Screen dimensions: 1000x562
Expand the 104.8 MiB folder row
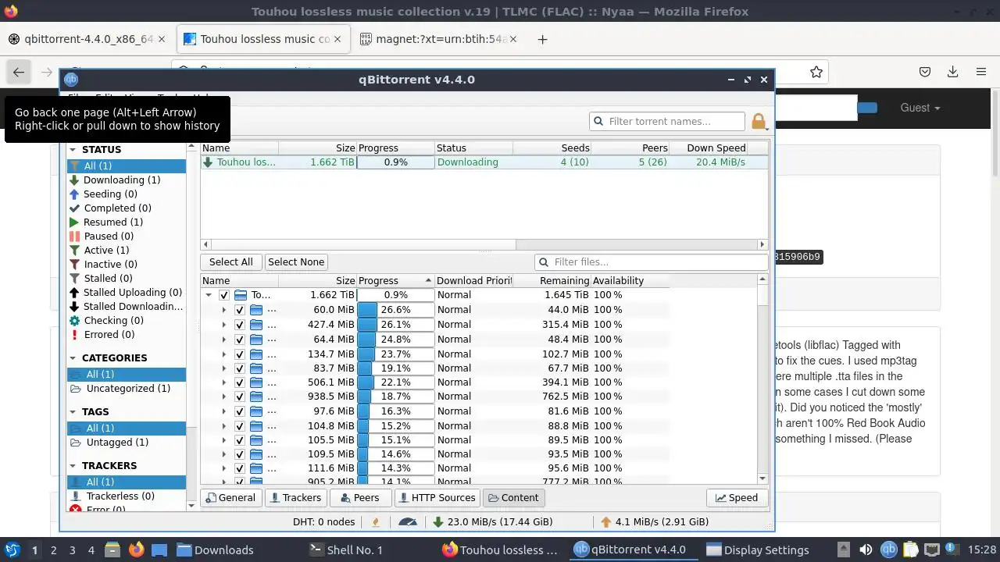coord(224,425)
